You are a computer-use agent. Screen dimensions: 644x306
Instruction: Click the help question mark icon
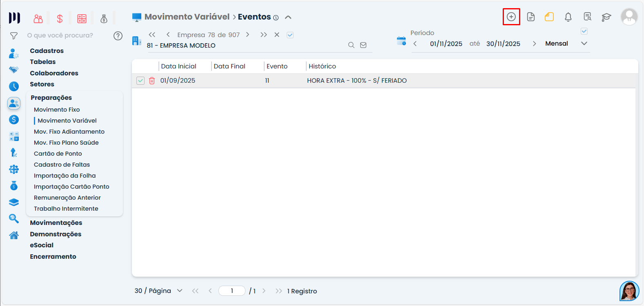pyautogui.click(x=118, y=36)
